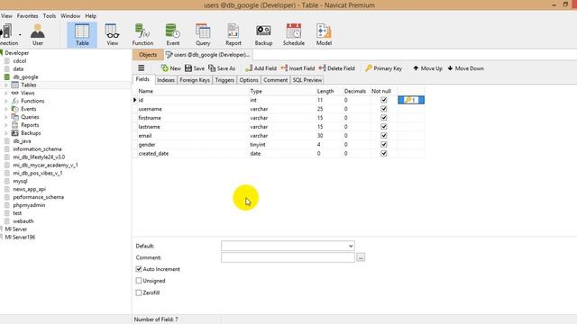Open the Window menu
This screenshot has width=577, height=324.
click(x=70, y=16)
